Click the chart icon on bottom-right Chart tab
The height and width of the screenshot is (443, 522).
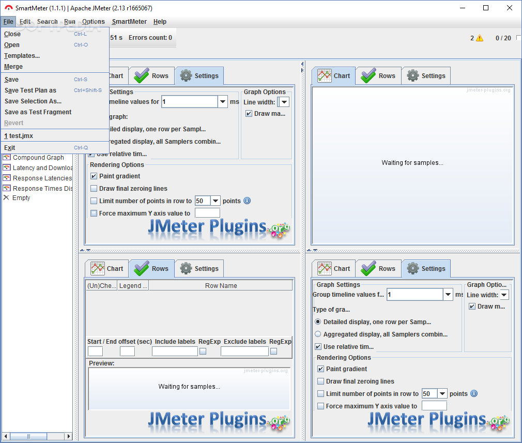point(324,268)
